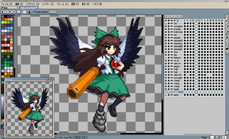Toggle lock for all layers in timeline header
Image resolution: width=229 pixels, height=139 pixels.
(169, 21)
